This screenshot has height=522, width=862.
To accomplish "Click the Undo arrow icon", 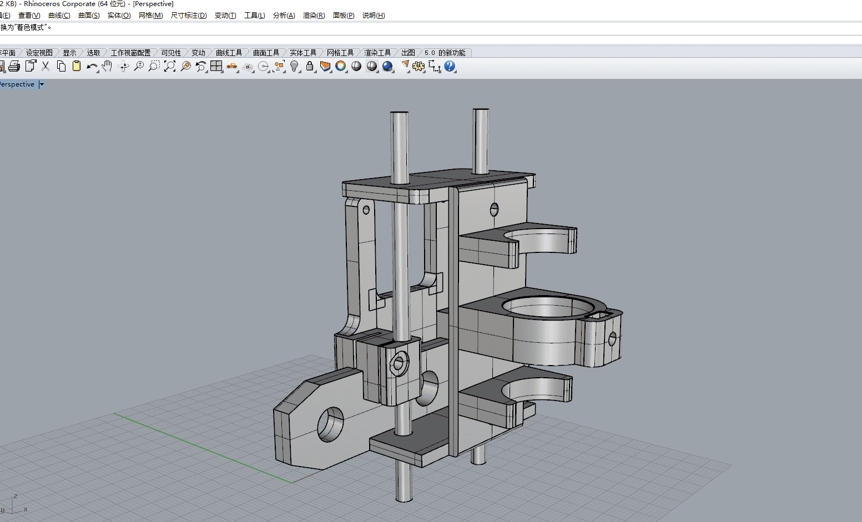I will point(92,67).
